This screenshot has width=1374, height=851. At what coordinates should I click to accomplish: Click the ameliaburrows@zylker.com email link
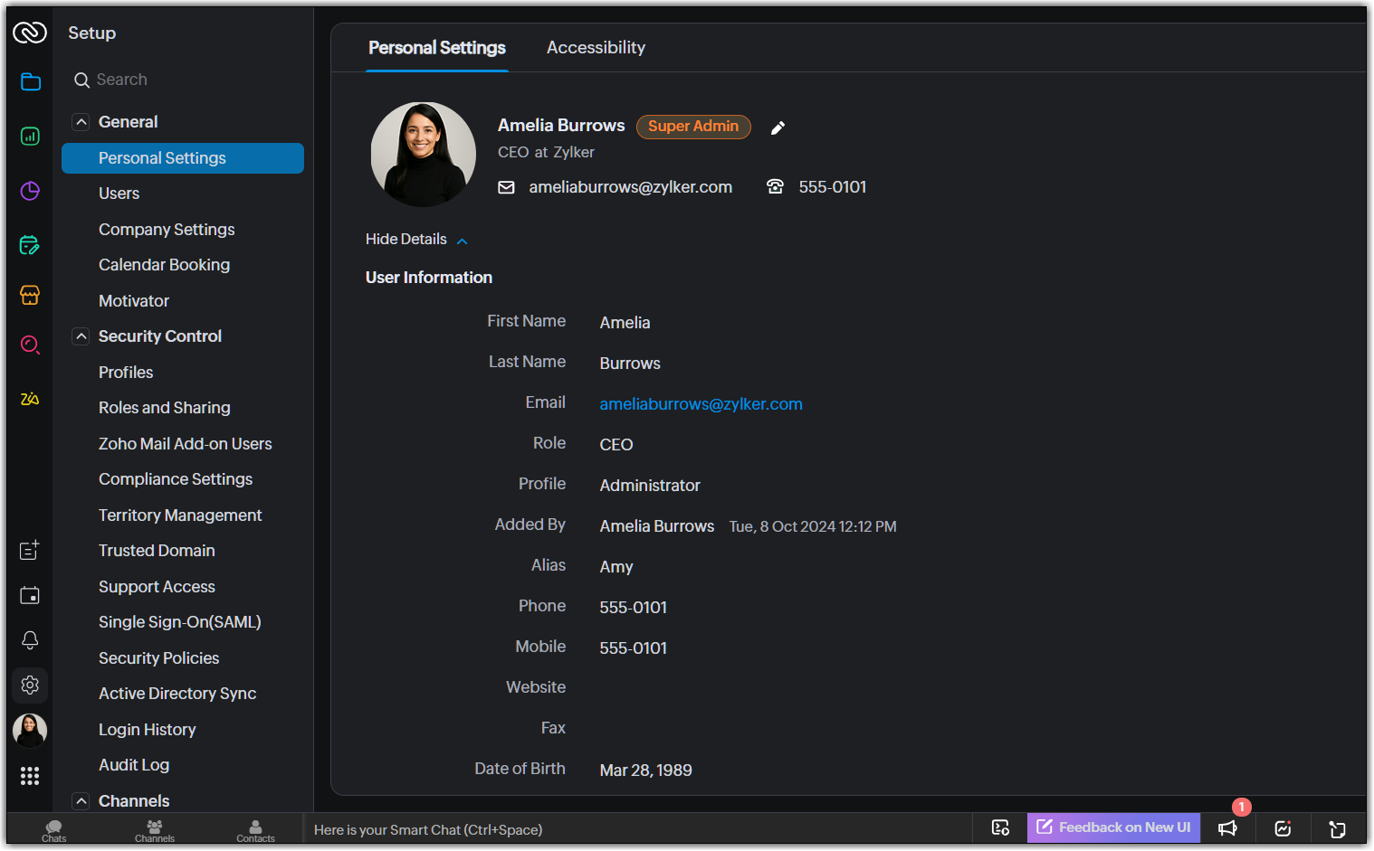pos(701,404)
